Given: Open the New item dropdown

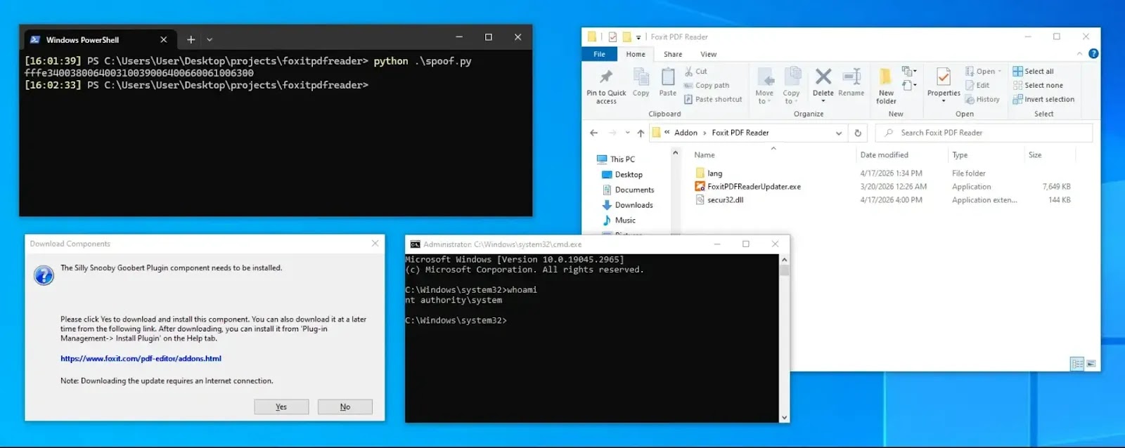Looking at the screenshot, I should pos(909,71).
